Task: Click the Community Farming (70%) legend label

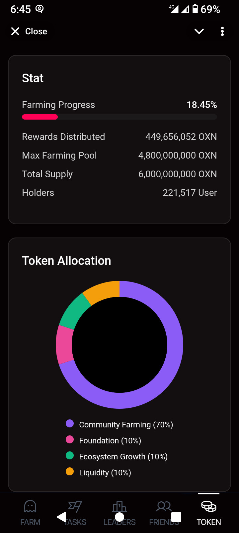Action: [x=126, y=425]
